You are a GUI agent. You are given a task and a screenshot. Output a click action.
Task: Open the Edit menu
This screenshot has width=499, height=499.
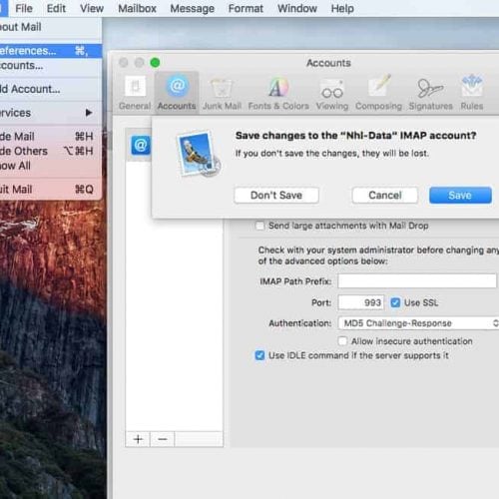point(56,8)
